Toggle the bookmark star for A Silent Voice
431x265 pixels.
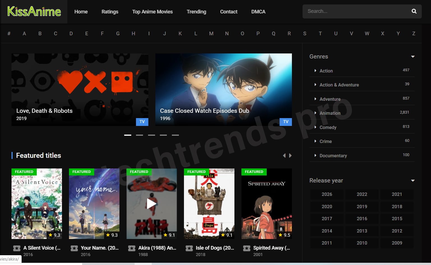17,248
